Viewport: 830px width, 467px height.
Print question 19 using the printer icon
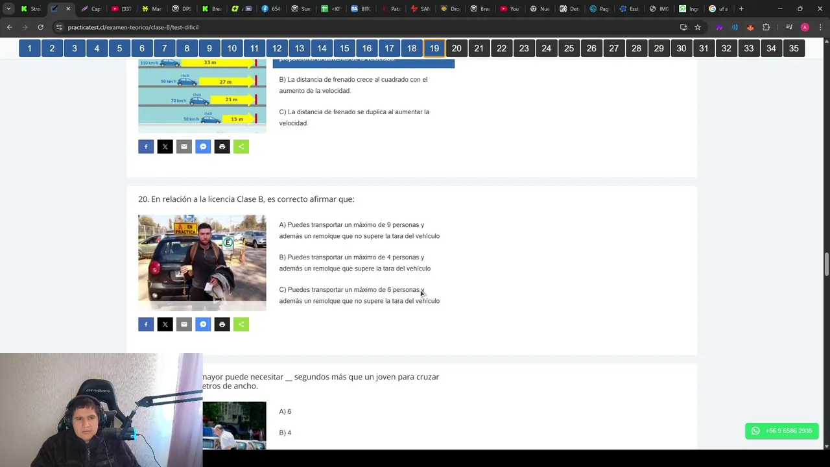[222, 147]
